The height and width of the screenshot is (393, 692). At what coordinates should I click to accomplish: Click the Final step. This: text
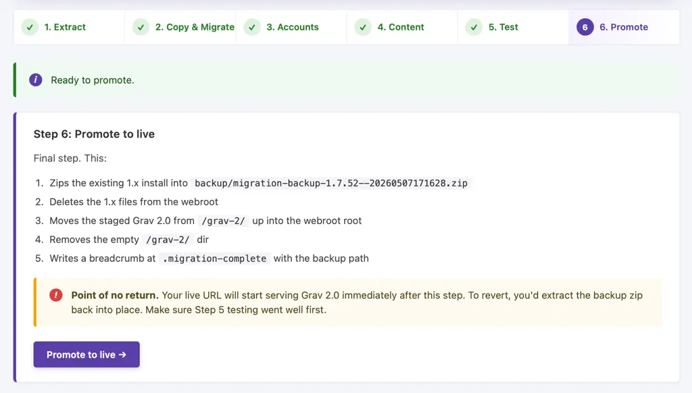coord(70,158)
